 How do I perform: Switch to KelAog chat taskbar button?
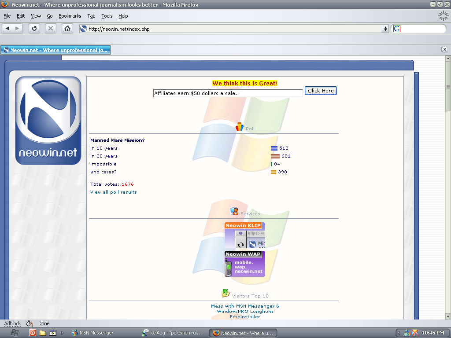(x=173, y=333)
